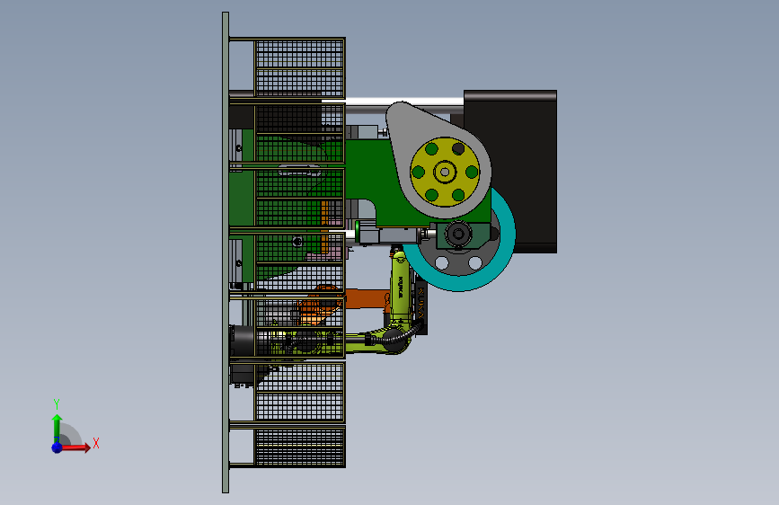This screenshot has height=505, width=779.
Task: Select the large black box on the right
Action: [x=517, y=172]
